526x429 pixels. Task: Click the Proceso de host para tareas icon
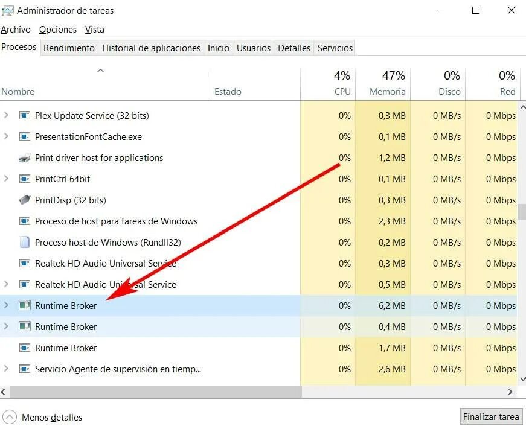pos(25,221)
